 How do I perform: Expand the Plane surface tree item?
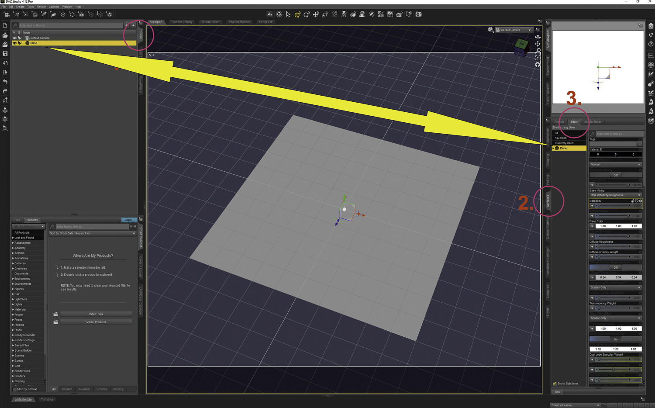point(554,149)
